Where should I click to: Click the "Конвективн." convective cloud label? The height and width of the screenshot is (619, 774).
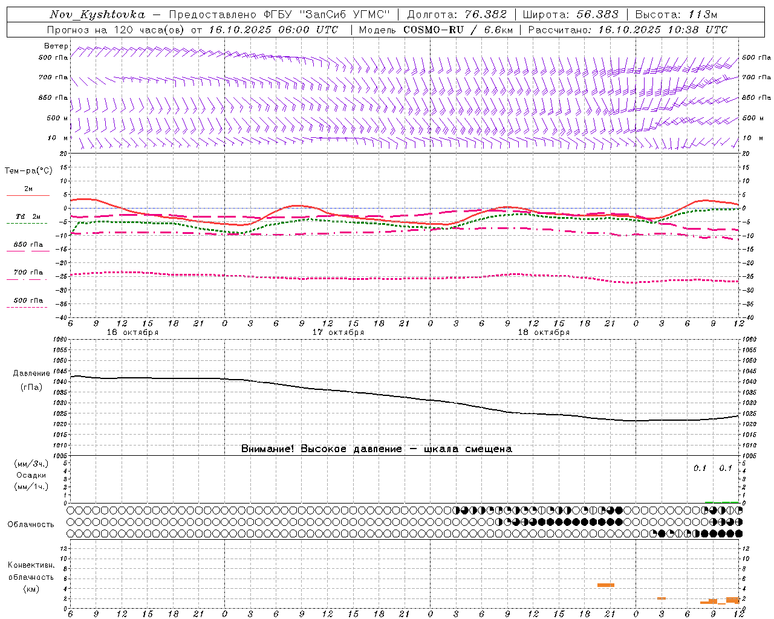[31, 565]
